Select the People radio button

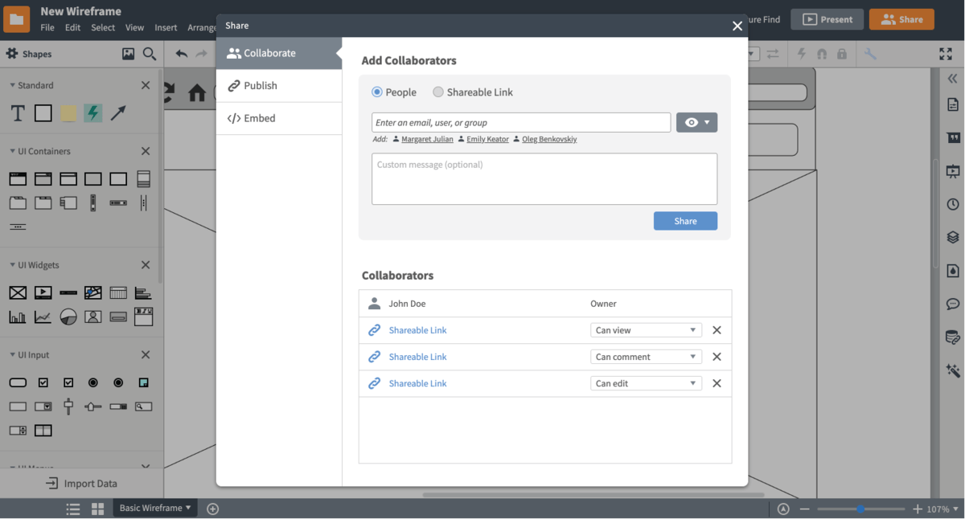376,92
